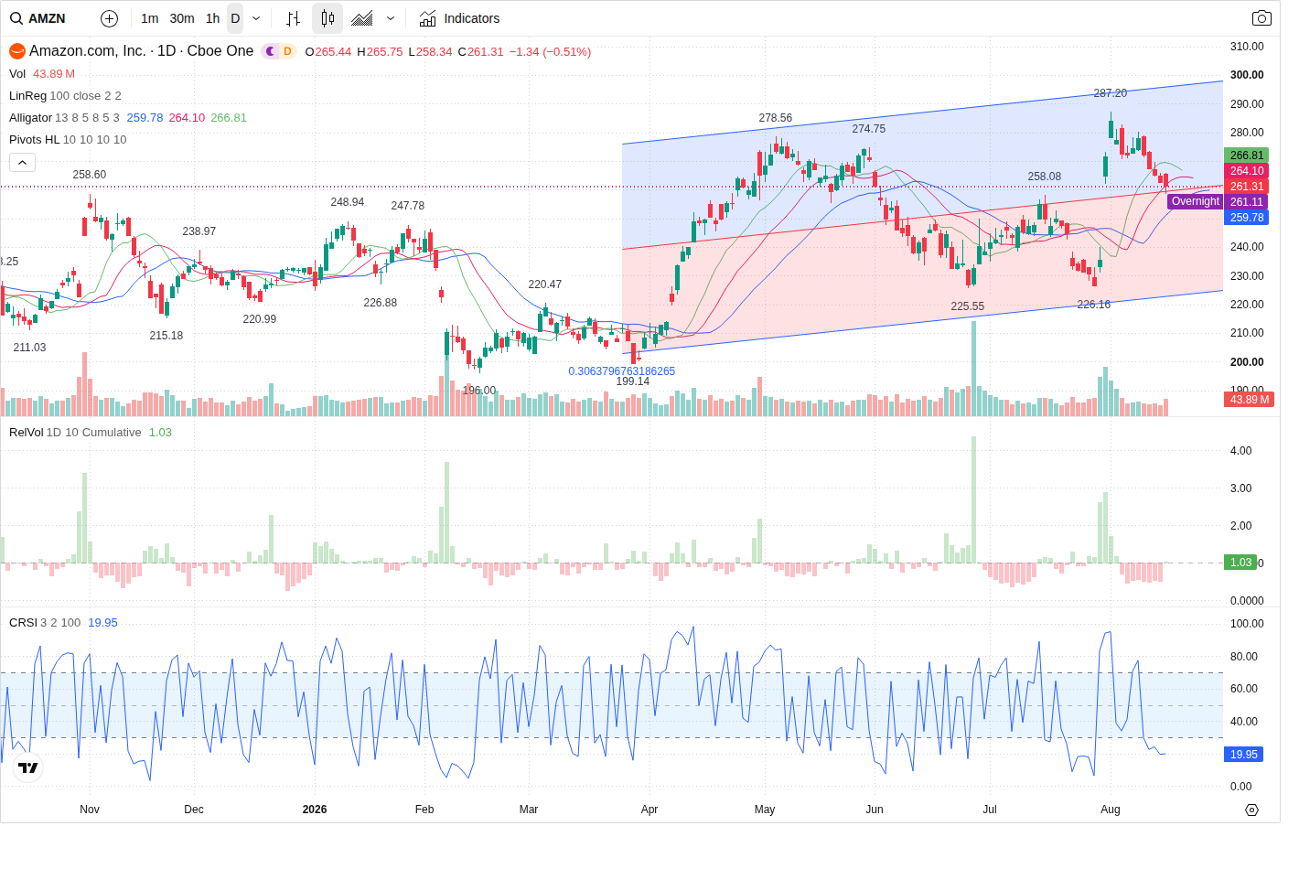Click the Aug time axis label
The width and height of the screenshot is (1299, 869).
[1110, 810]
